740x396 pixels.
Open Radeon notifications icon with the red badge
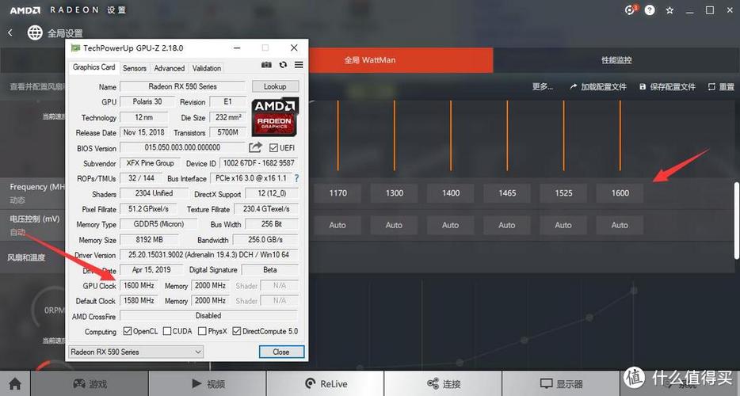(630, 10)
